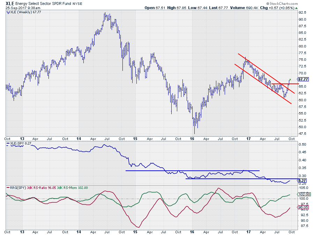Click the 77.5 price axis label
The width and height of the screenshot is (314, 235).
[x=302, y=53]
